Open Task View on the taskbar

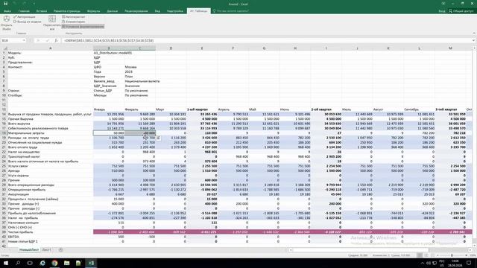tap(30, 263)
